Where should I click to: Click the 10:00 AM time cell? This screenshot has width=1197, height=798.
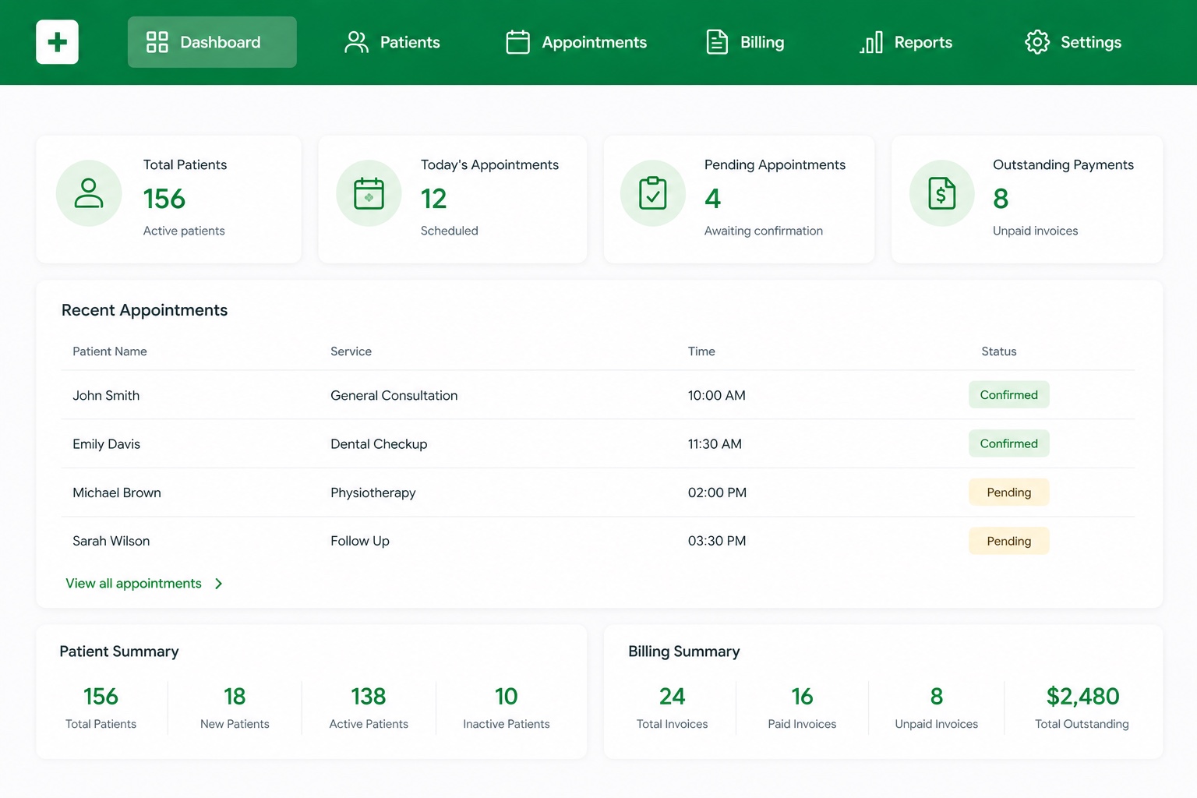pyautogui.click(x=716, y=395)
